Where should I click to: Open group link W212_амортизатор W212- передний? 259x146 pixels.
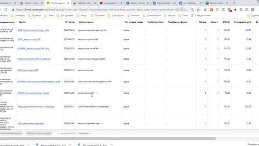[34, 59]
